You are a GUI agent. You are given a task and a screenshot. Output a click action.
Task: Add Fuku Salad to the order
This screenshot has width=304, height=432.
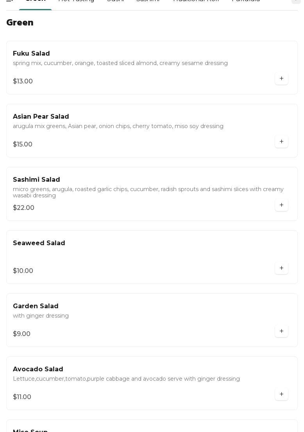pyautogui.click(x=281, y=79)
